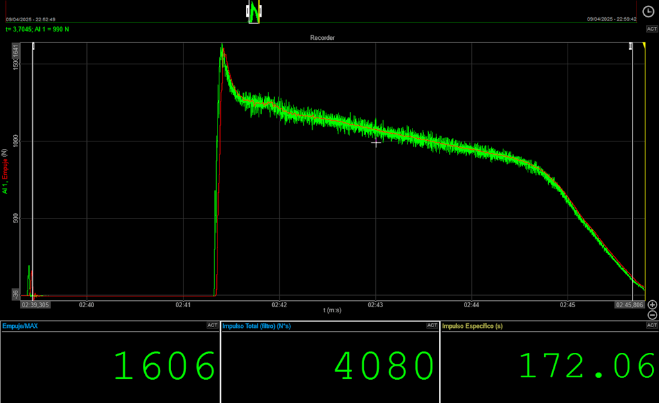Click the cursor readout t= 3,7045; AI 1 = 990 N
This screenshot has height=403, width=659.
pyautogui.click(x=37, y=30)
